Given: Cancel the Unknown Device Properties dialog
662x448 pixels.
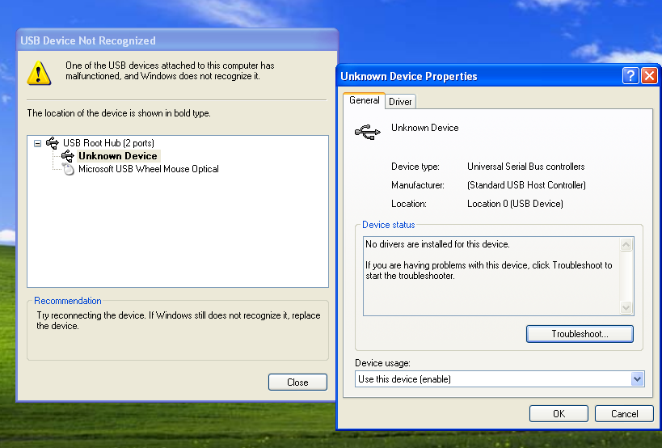Looking at the screenshot, I should [x=624, y=414].
